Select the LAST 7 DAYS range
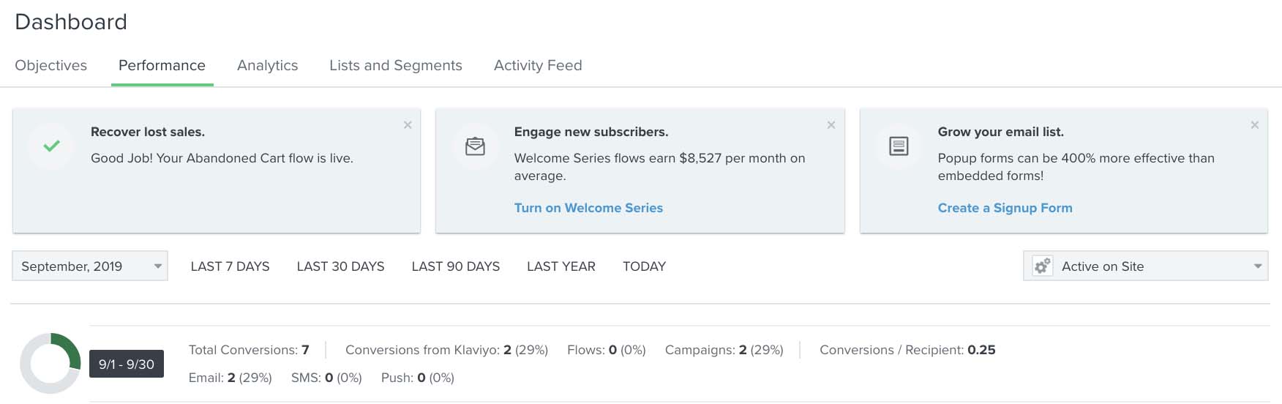This screenshot has width=1282, height=404. (x=230, y=266)
